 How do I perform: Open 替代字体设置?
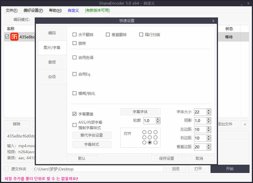[92, 135]
